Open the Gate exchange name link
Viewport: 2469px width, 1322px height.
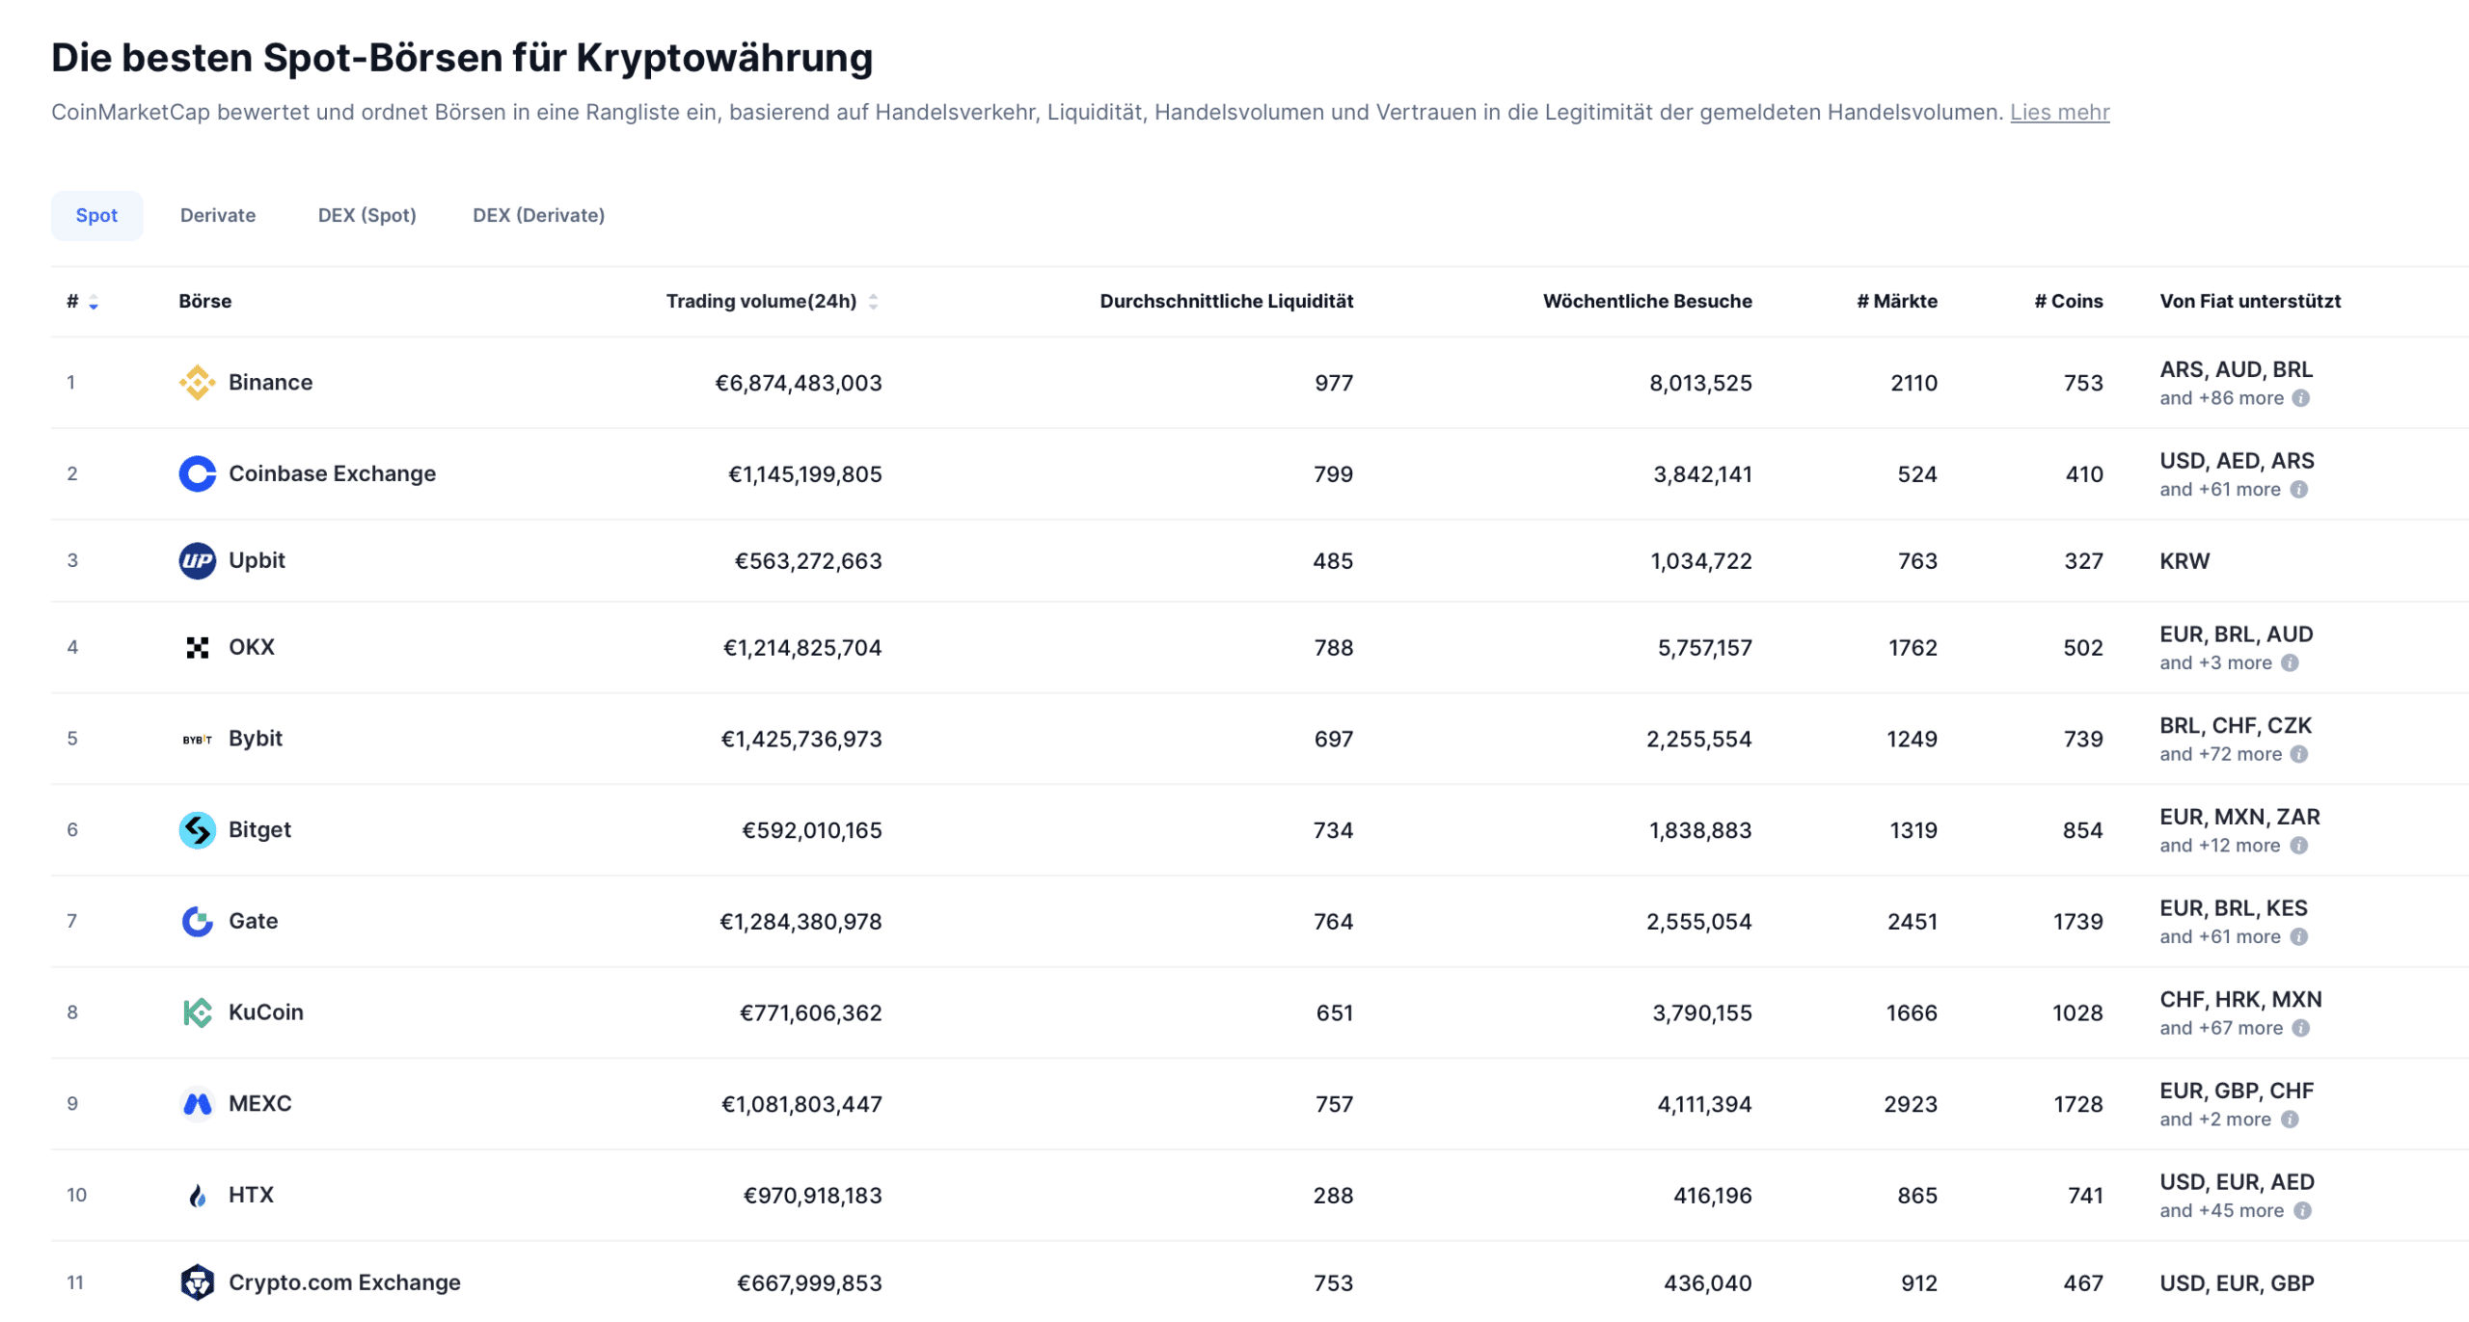[253, 921]
